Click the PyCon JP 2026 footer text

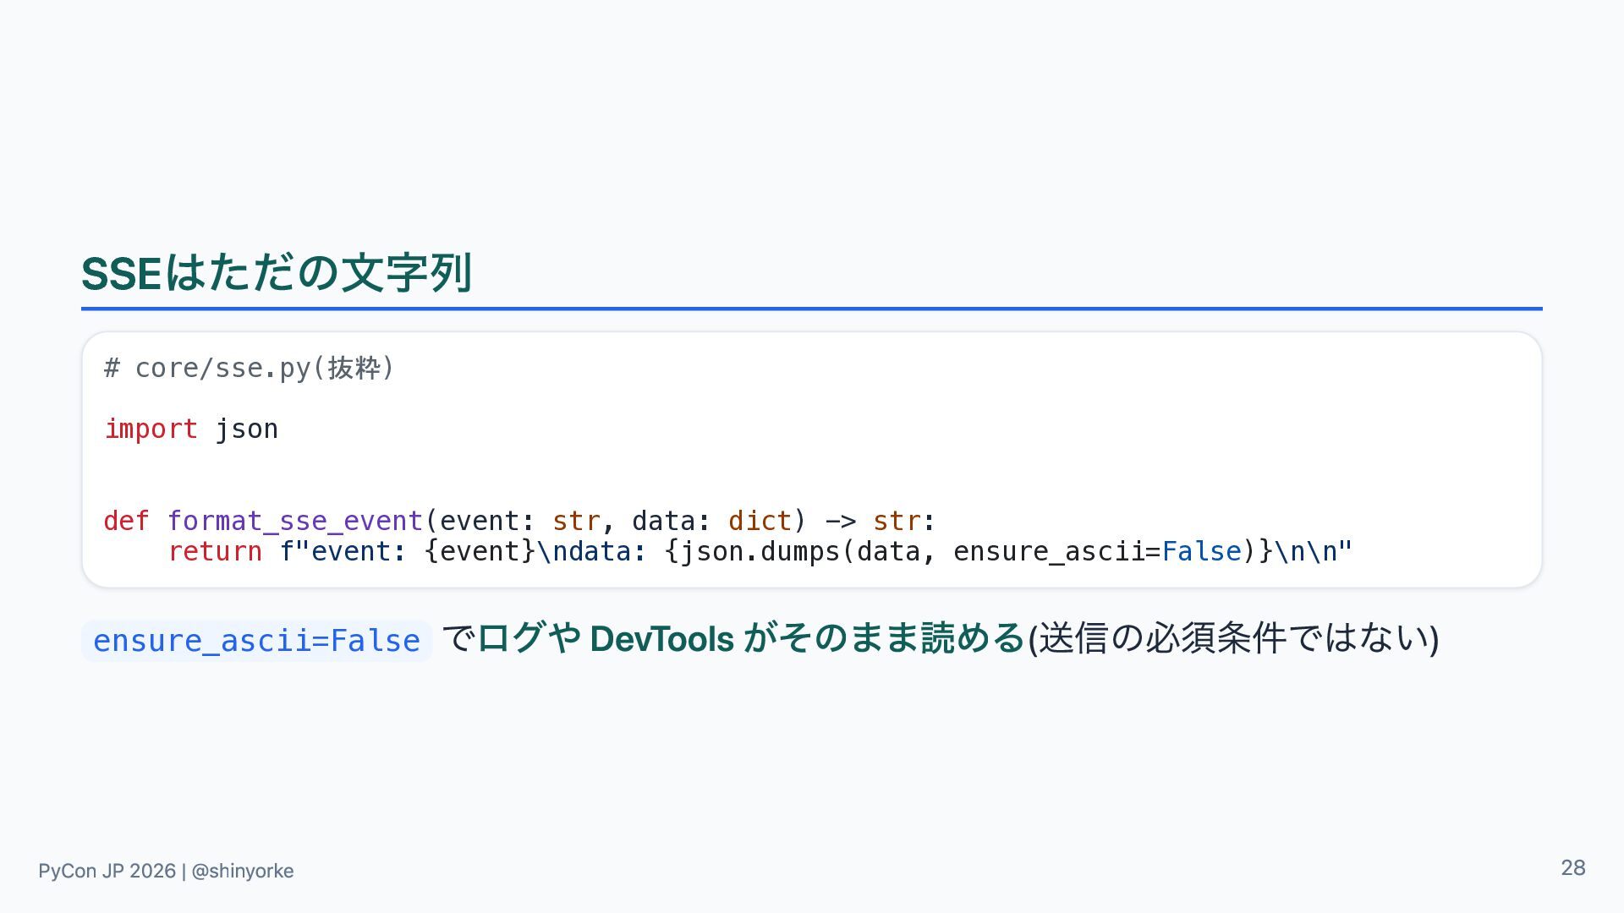pos(107,871)
